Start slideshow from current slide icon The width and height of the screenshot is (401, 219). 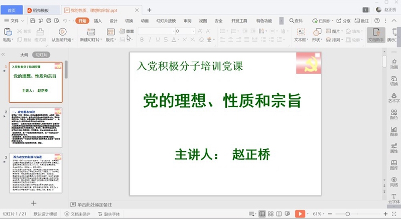click(62, 32)
